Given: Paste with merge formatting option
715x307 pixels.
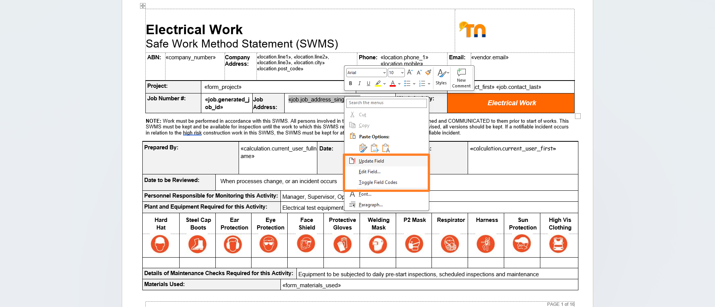Looking at the screenshot, I should [375, 148].
